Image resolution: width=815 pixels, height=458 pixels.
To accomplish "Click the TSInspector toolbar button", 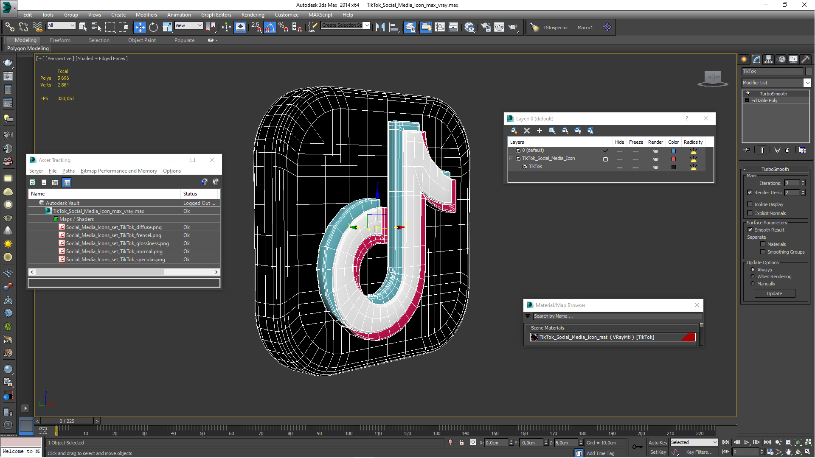I will (x=555, y=28).
